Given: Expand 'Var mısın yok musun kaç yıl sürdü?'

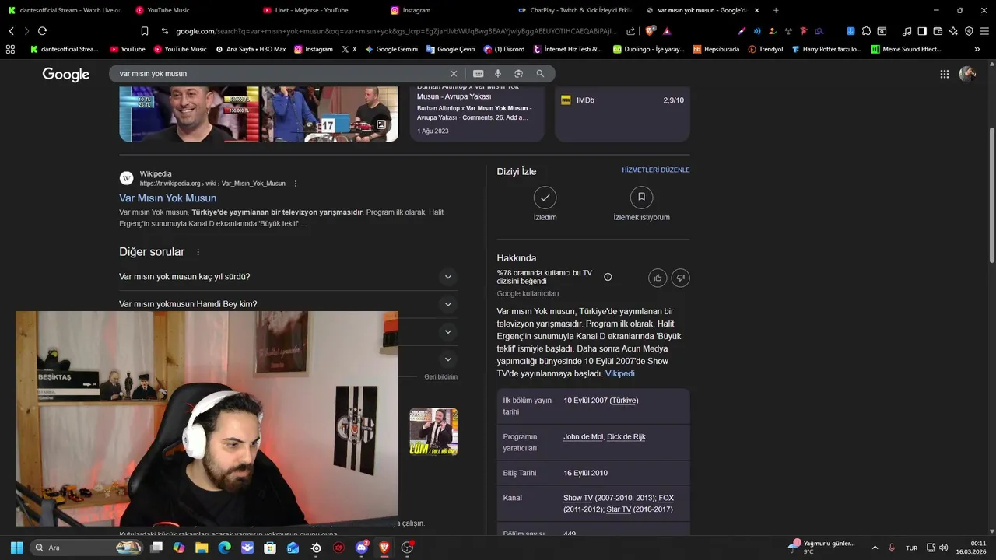Looking at the screenshot, I should point(288,277).
